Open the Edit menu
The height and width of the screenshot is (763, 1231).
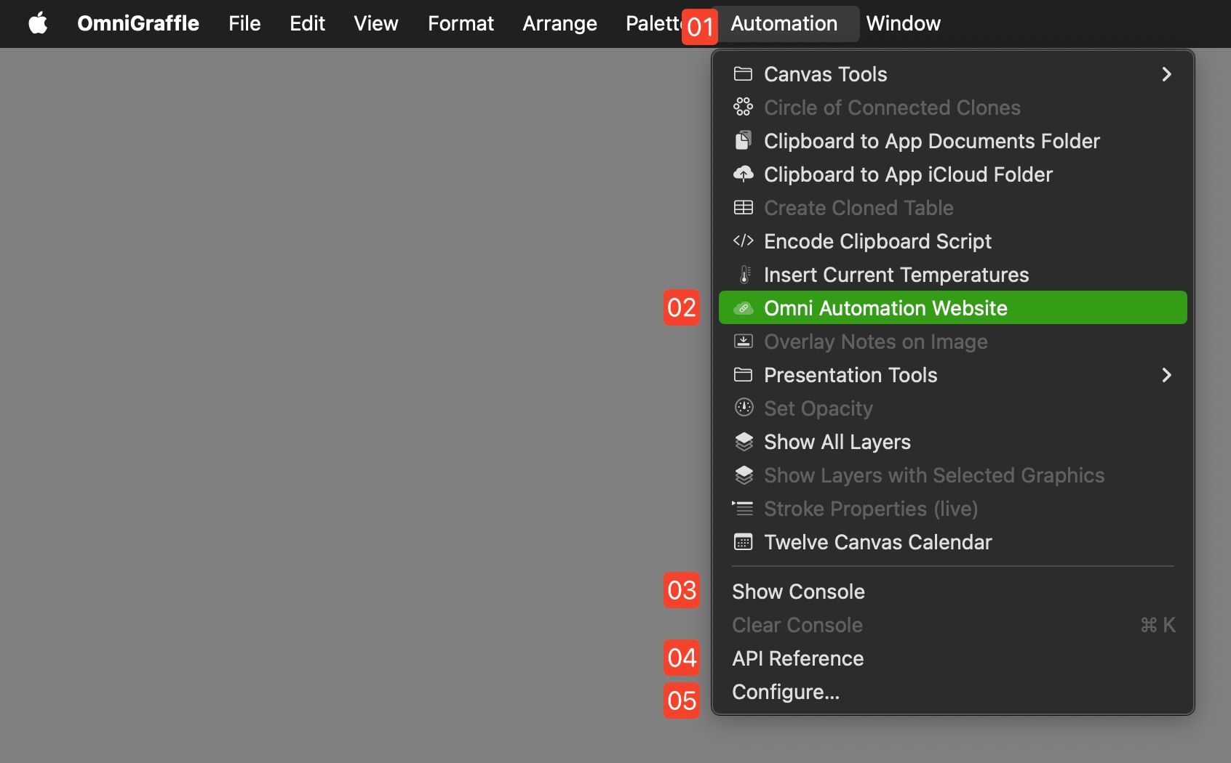(307, 23)
